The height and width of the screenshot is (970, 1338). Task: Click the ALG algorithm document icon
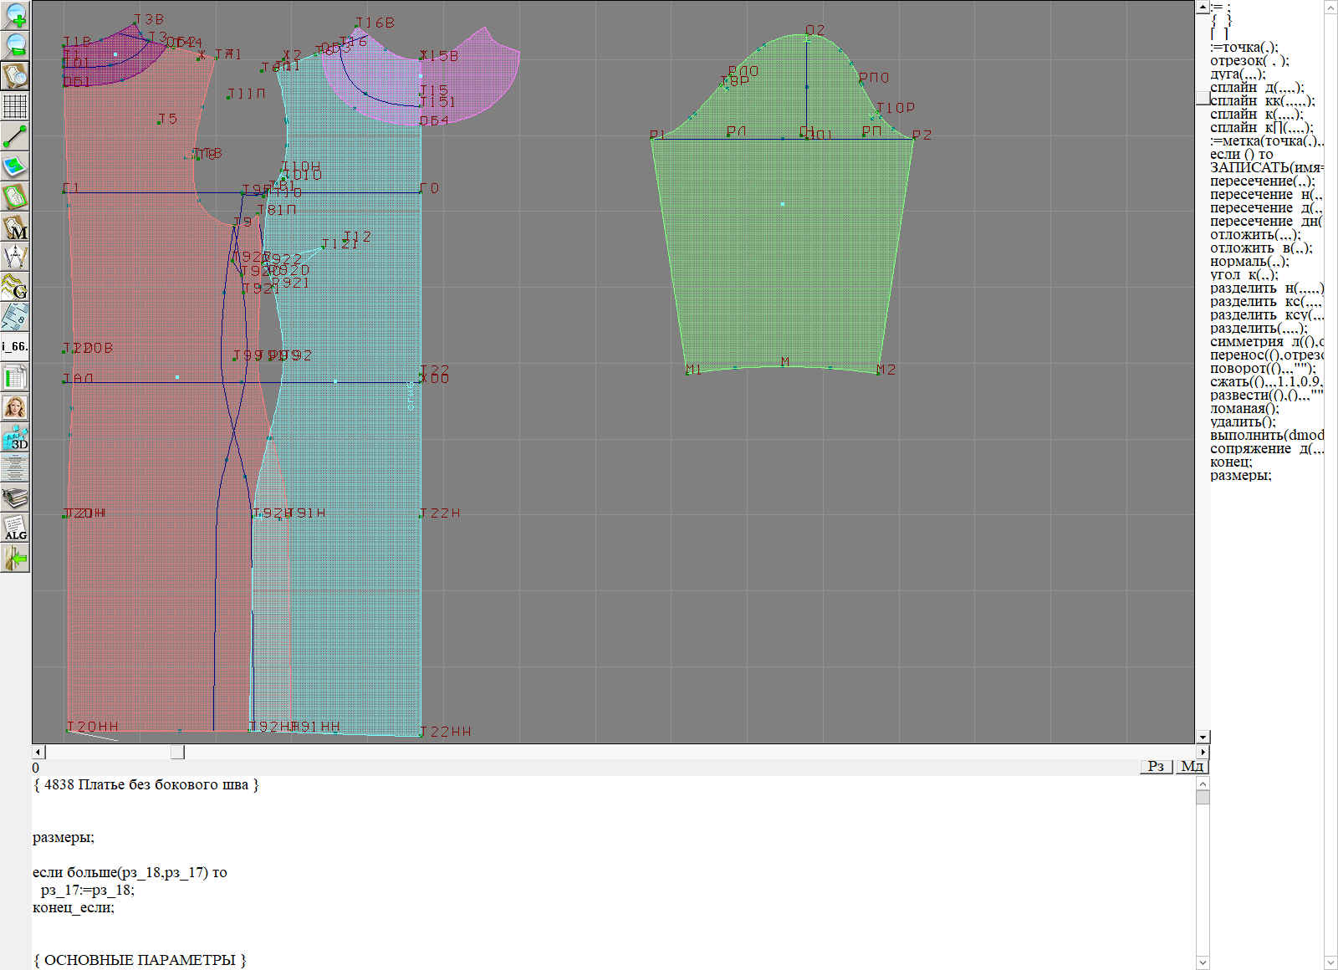[x=15, y=528]
